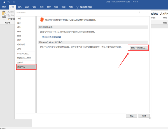The height and width of the screenshot is (129, 168).
Task: Open the 高级 options category
Action: point(19,49)
